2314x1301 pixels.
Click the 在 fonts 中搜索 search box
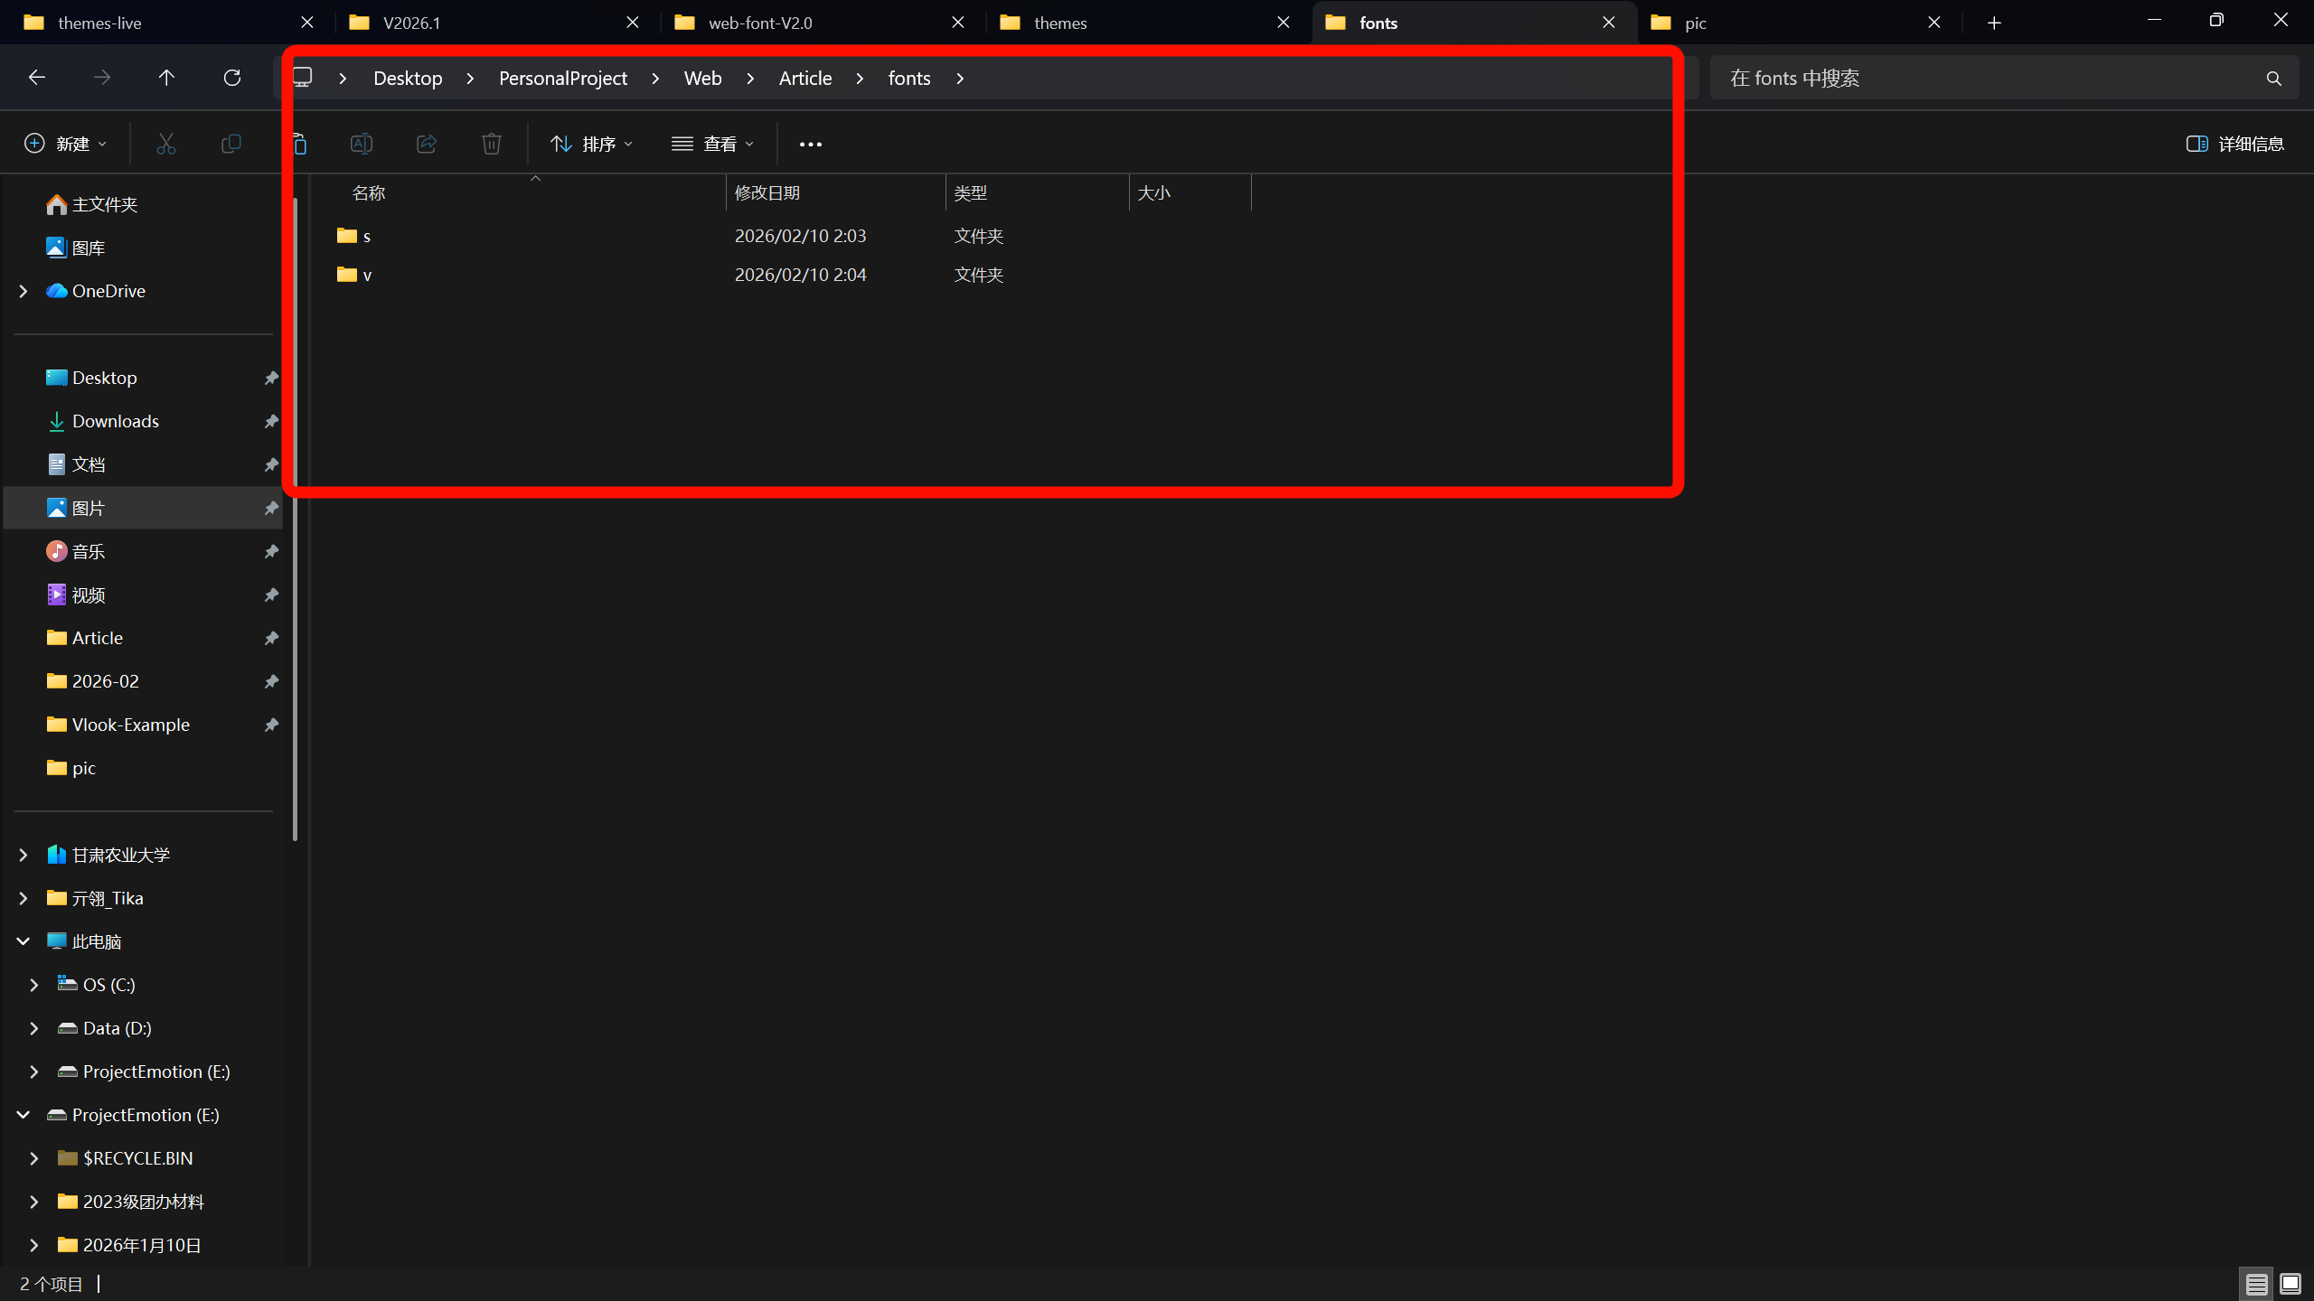[x=1989, y=79]
